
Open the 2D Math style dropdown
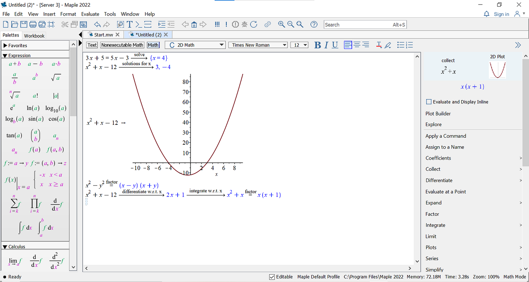click(195, 45)
